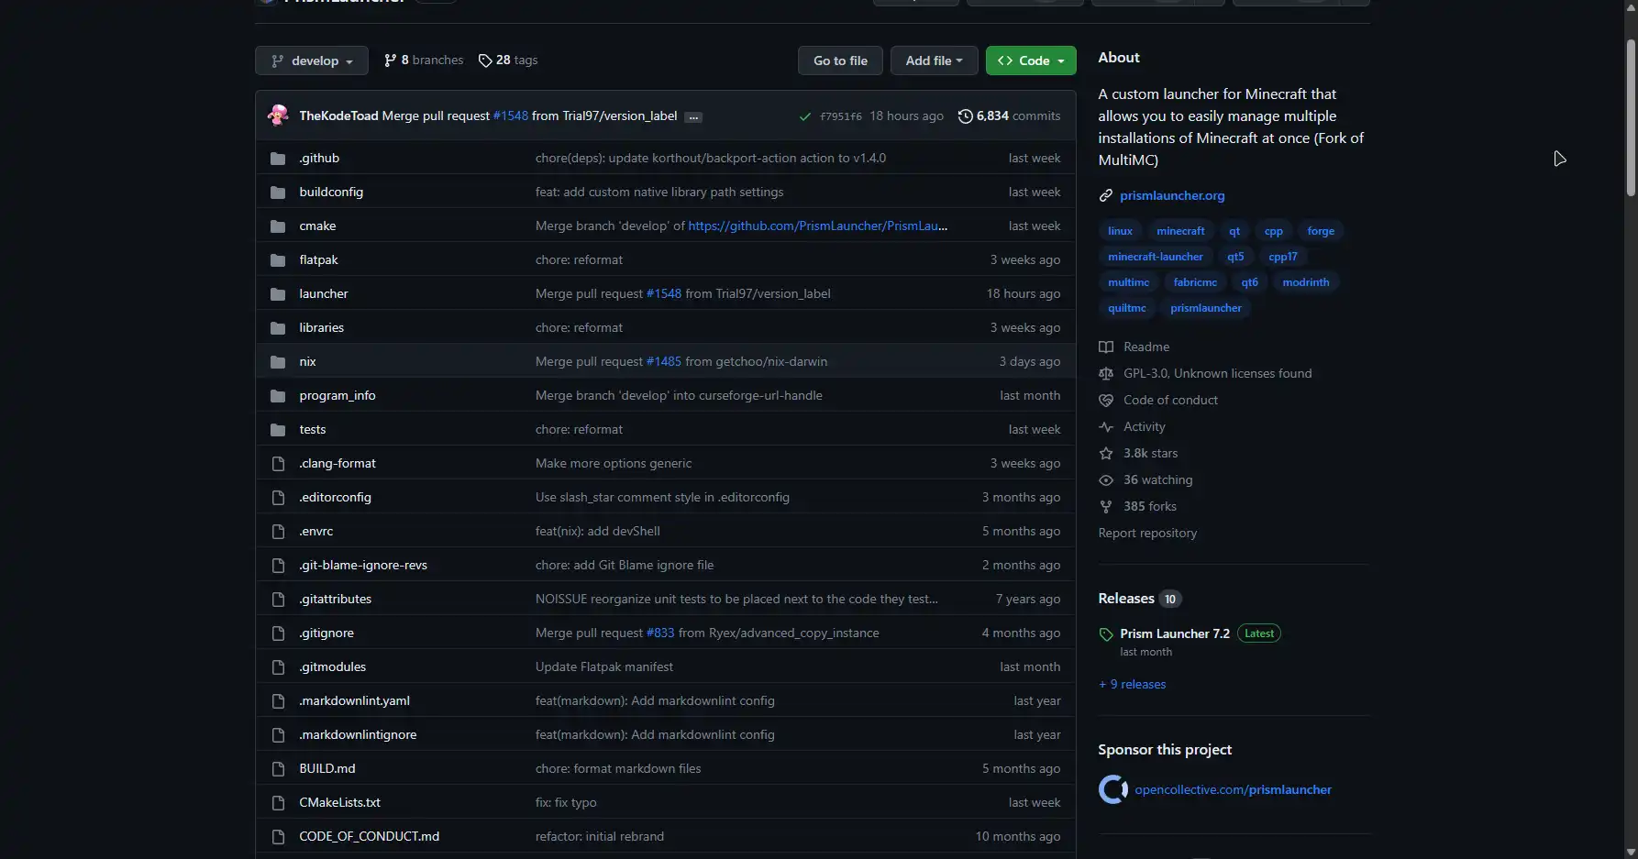This screenshot has height=859, width=1638.
Task: Click the Go to file button
Action: [840, 61]
